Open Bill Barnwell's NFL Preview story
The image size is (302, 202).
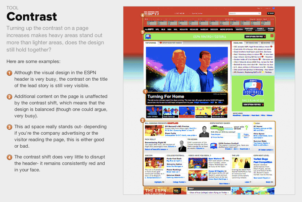[x=177, y=126]
